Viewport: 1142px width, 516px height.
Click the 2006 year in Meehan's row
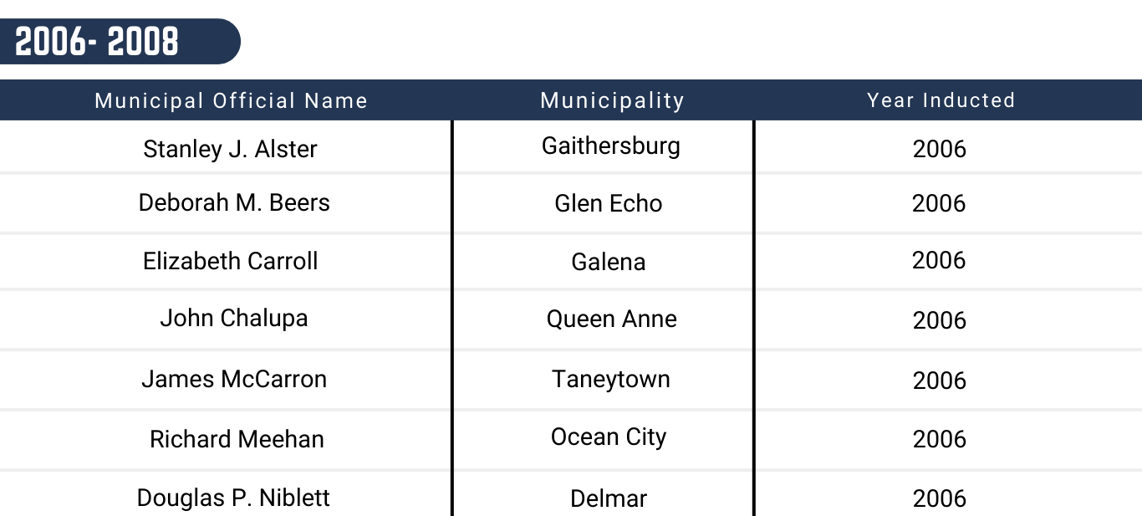coord(940,439)
